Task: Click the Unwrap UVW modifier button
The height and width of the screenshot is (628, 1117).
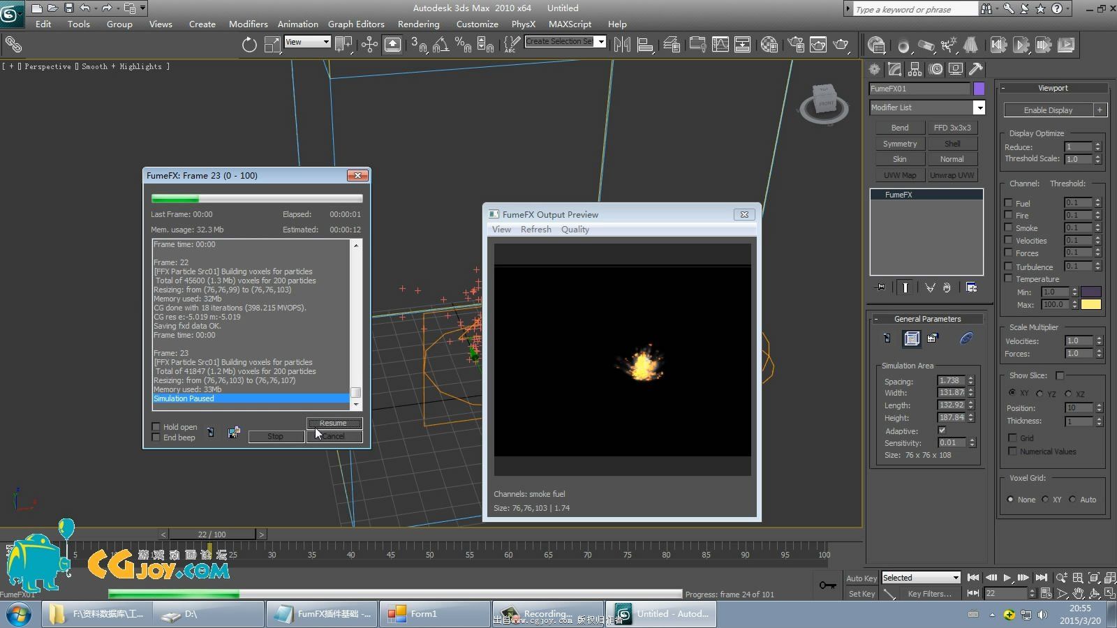Action: [x=952, y=175]
